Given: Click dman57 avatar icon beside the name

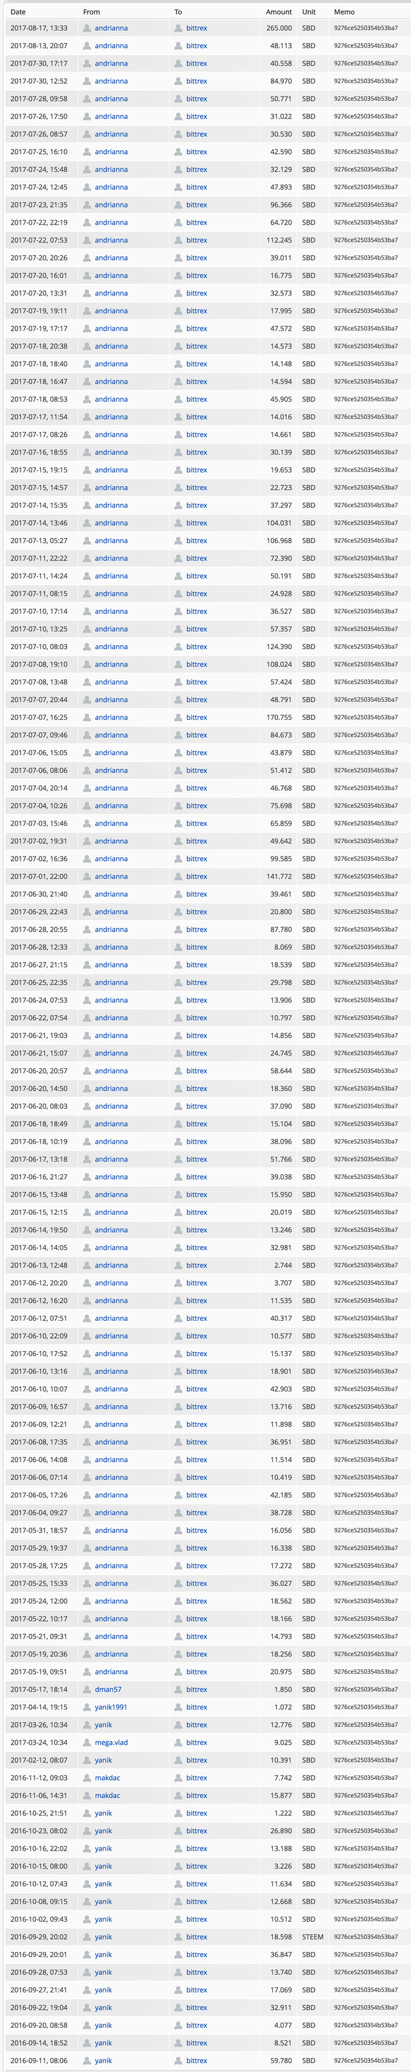Looking at the screenshot, I should point(87,1690).
